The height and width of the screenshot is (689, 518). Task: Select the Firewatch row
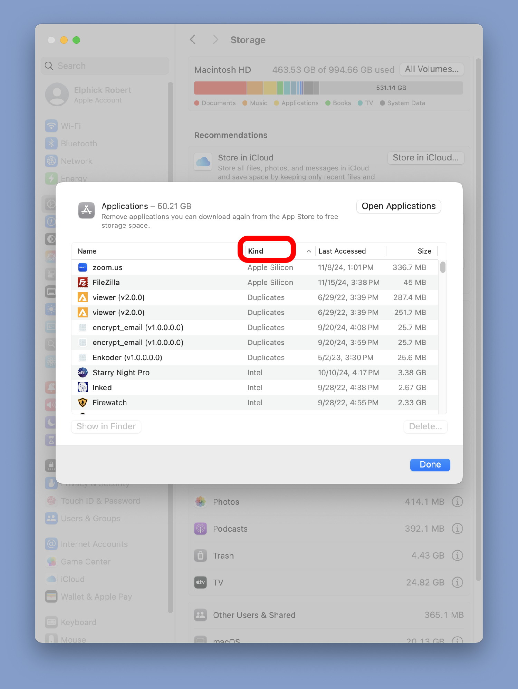[x=255, y=403]
